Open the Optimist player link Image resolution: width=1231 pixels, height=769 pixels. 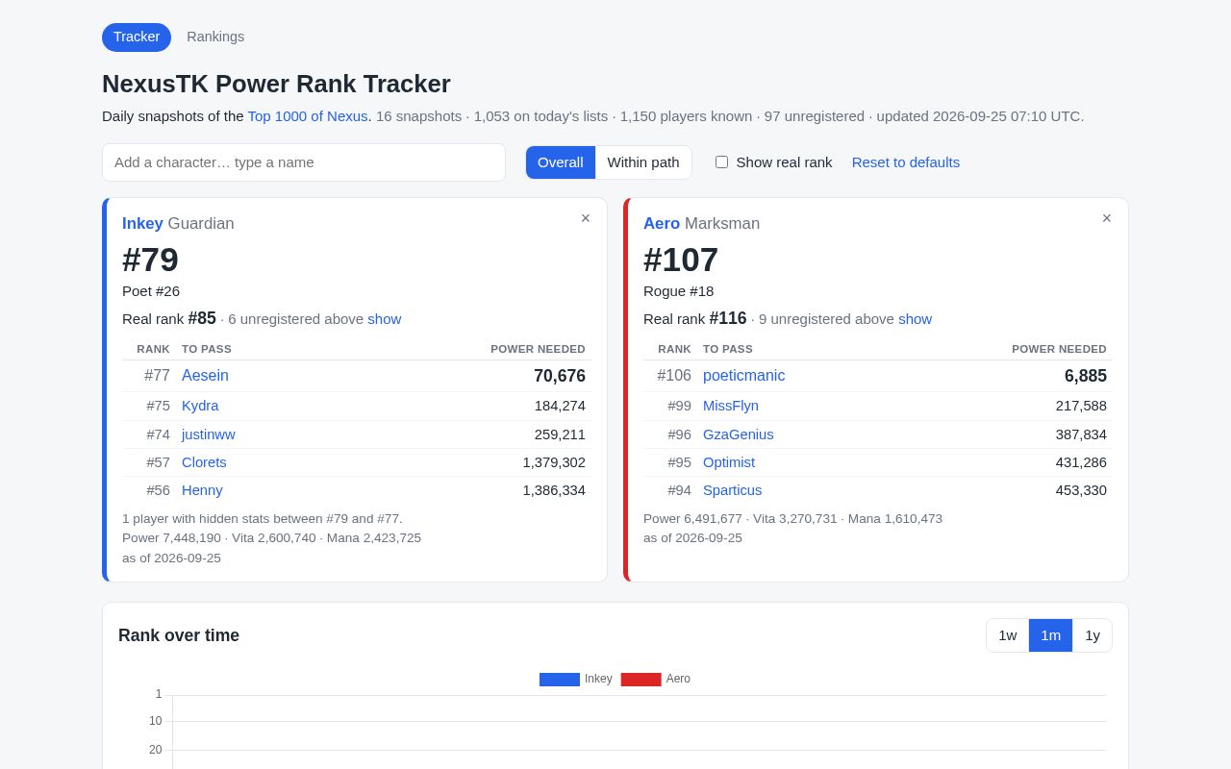coord(729,462)
